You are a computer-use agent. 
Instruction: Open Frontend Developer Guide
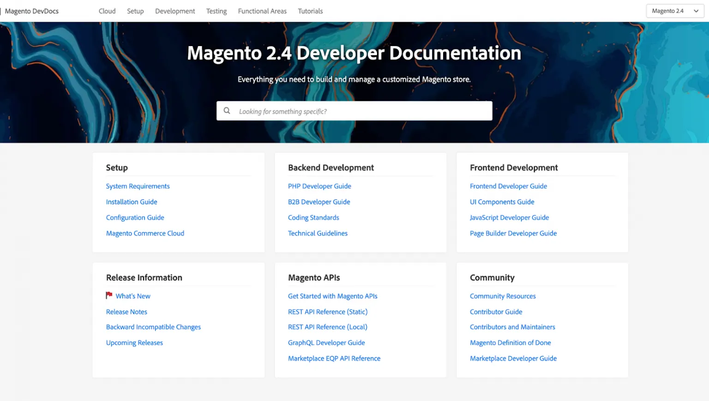point(508,186)
